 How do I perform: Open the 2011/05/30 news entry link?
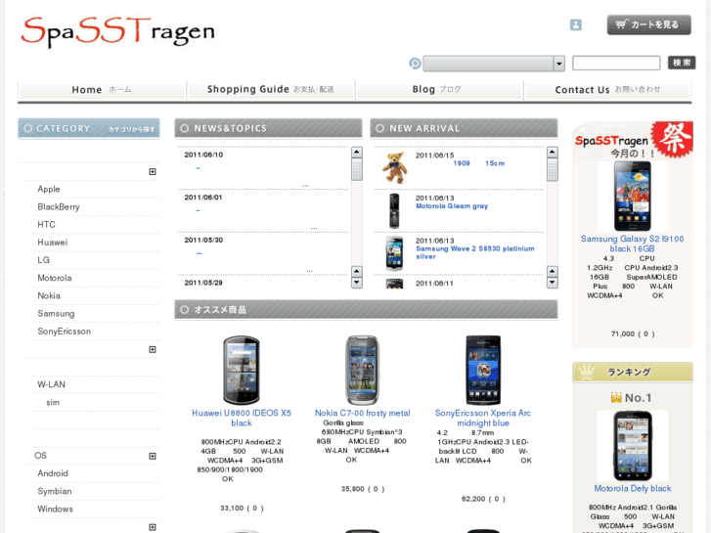199,253
